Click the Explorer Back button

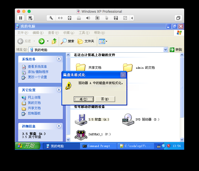24,41
